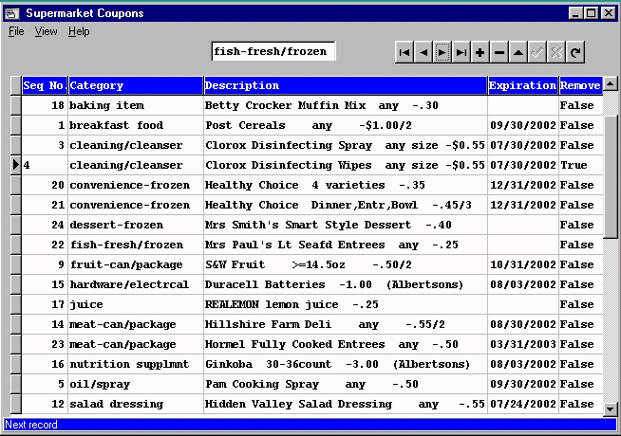
Task: Post edit using the checkmark button
Action: pos(537,52)
